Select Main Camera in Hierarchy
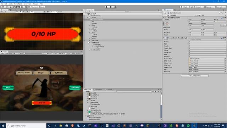The height and width of the screenshot is (128, 227). [95, 16]
